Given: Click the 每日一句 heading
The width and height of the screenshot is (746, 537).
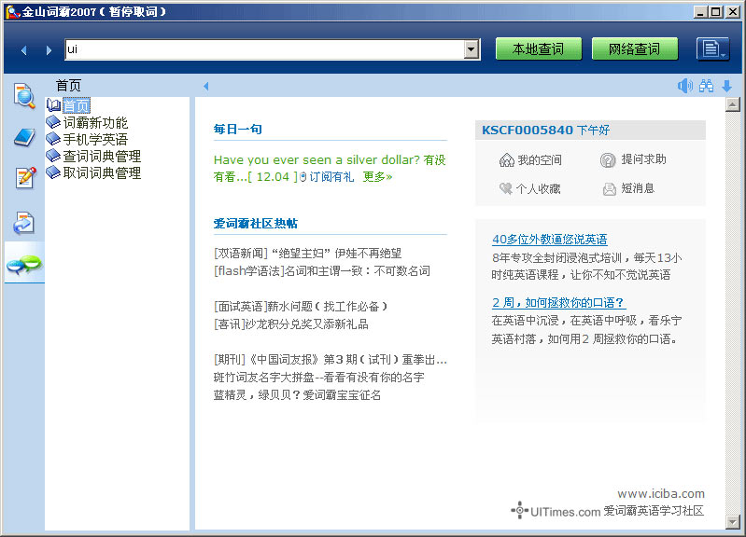Looking at the screenshot, I should pyautogui.click(x=238, y=130).
